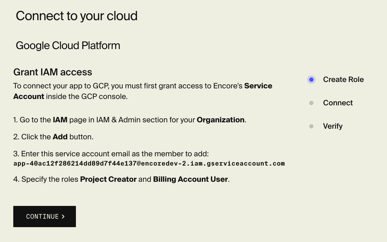Click the gray dot next to Verify
This screenshot has width=387, height=242.
tap(311, 126)
